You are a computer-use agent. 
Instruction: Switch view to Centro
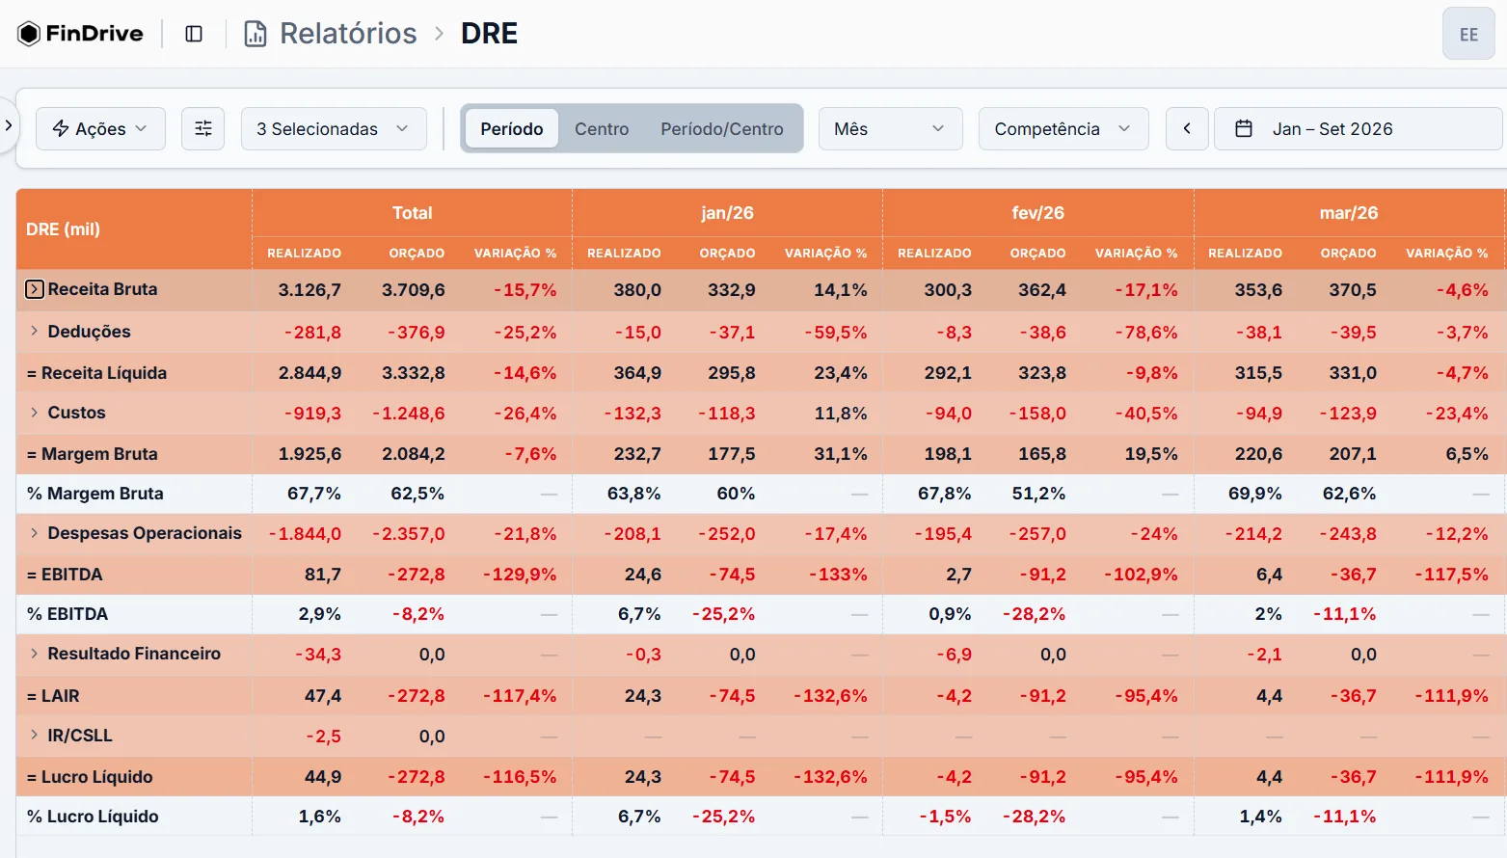pos(602,128)
